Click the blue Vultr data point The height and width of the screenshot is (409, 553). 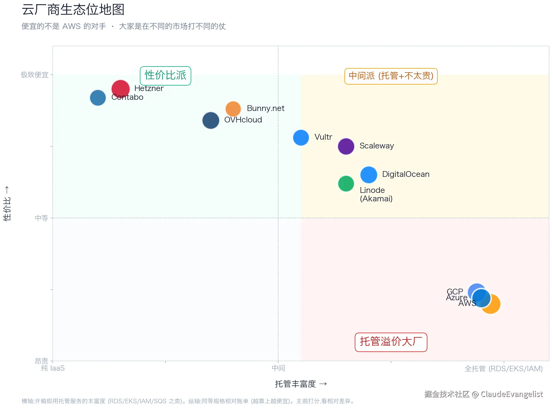click(301, 138)
